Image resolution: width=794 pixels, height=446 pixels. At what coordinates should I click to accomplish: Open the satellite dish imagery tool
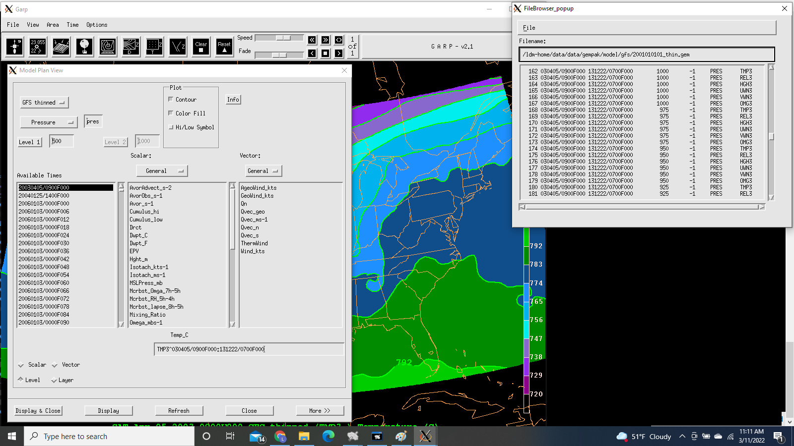click(x=61, y=47)
